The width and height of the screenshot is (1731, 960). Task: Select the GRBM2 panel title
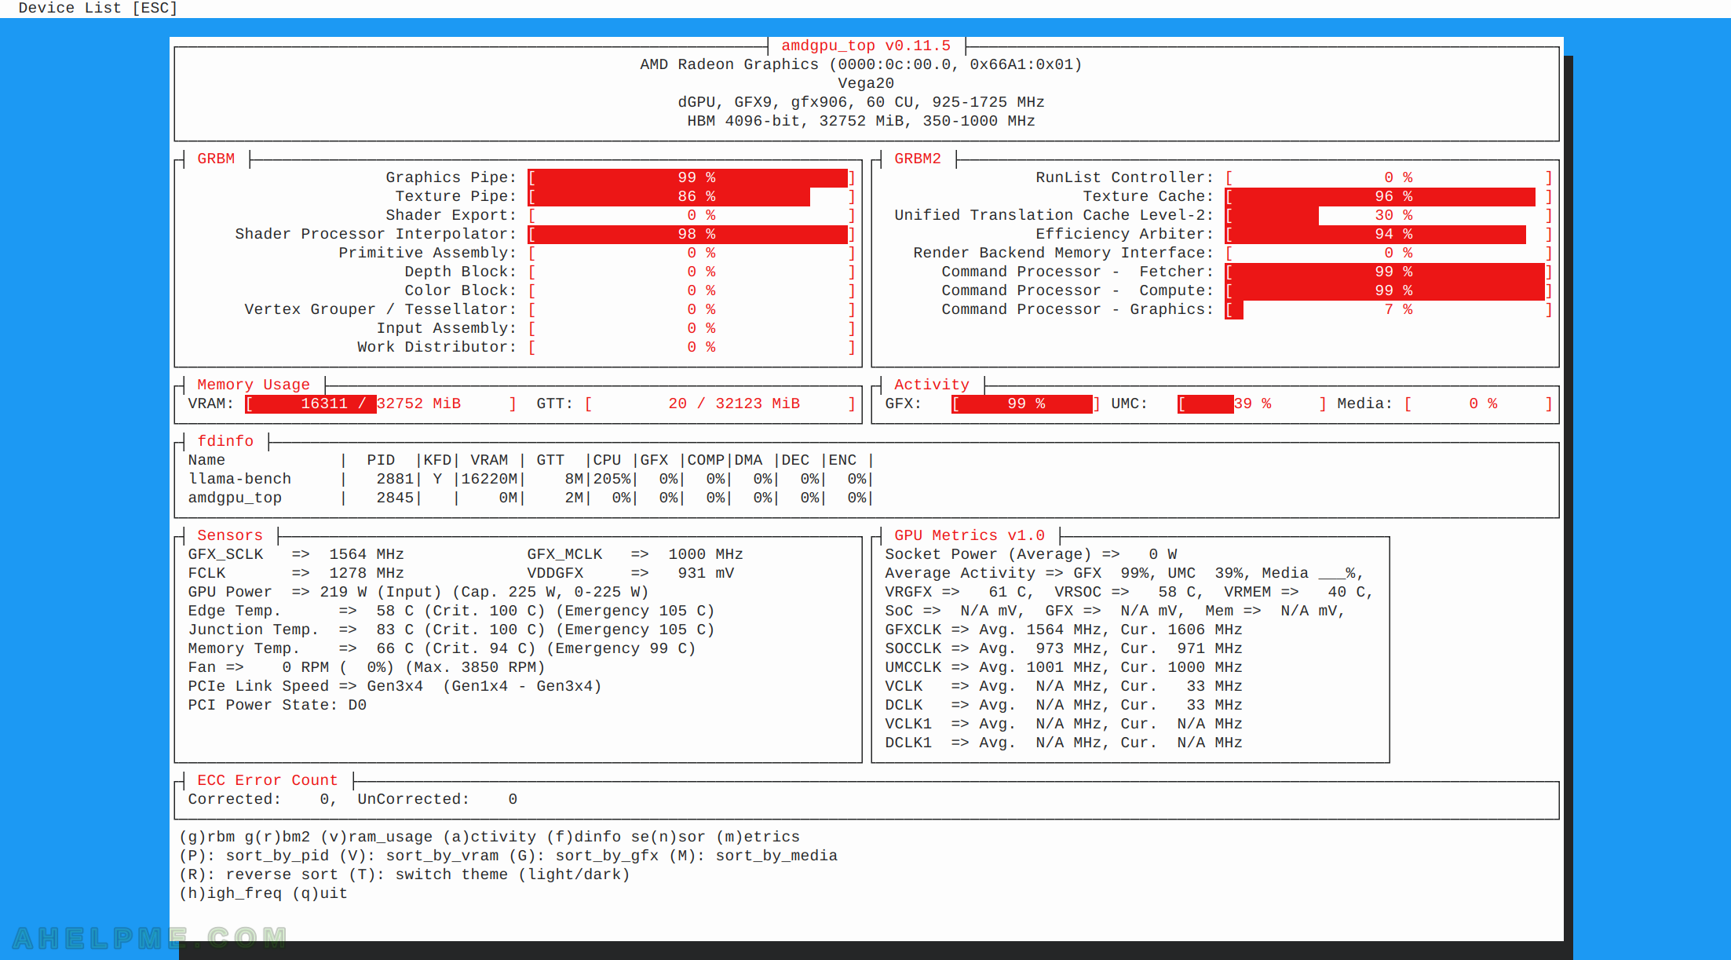tap(917, 159)
